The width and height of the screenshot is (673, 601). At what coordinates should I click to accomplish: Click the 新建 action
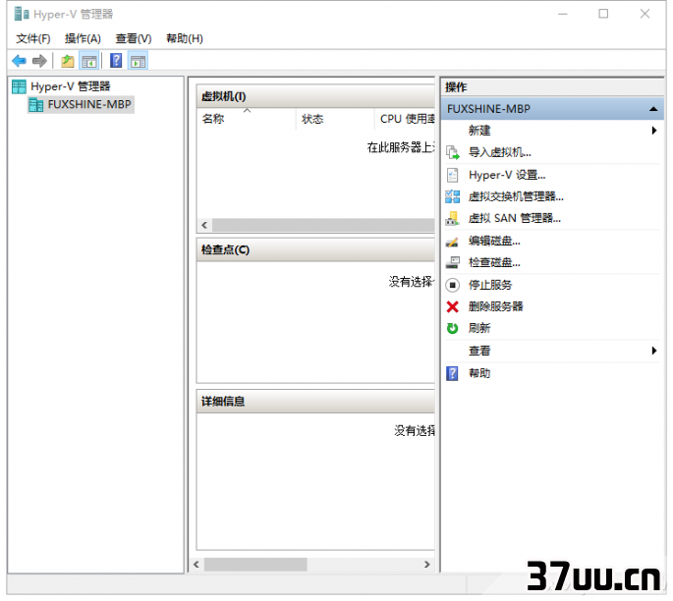coord(479,131)
